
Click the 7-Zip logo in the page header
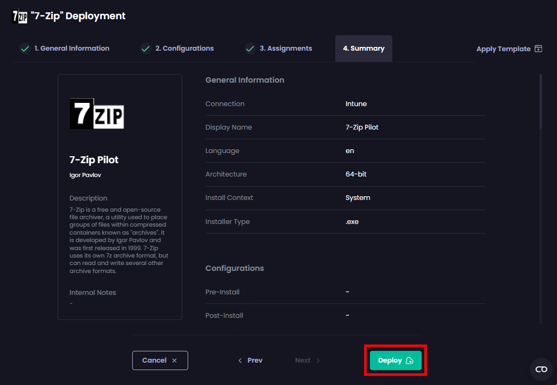point(19,16)
